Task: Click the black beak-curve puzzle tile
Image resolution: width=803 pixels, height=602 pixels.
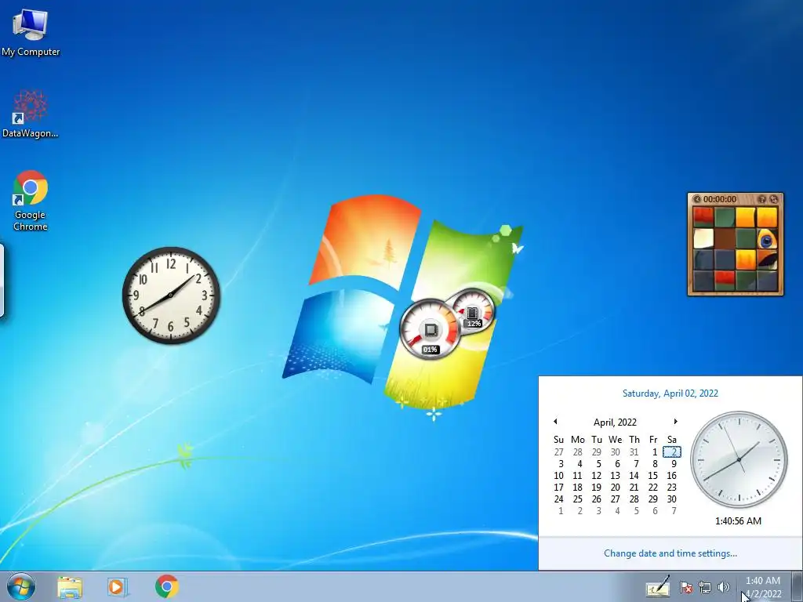Action: click(767, 259)
